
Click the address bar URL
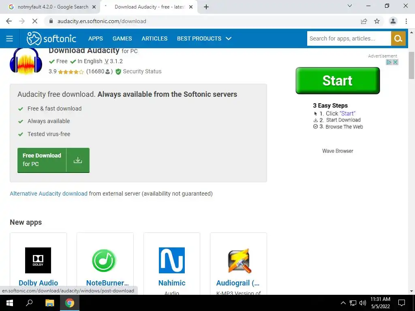click(x=102, y=21)
